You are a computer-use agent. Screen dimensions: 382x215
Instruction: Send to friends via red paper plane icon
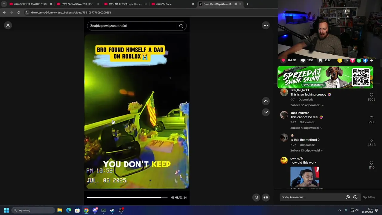[352, 60]
